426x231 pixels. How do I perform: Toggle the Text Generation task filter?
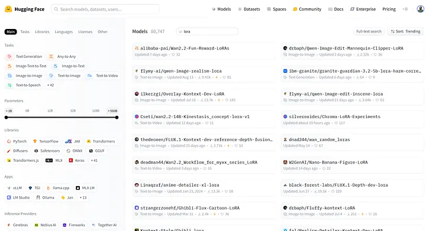[25, 56]
